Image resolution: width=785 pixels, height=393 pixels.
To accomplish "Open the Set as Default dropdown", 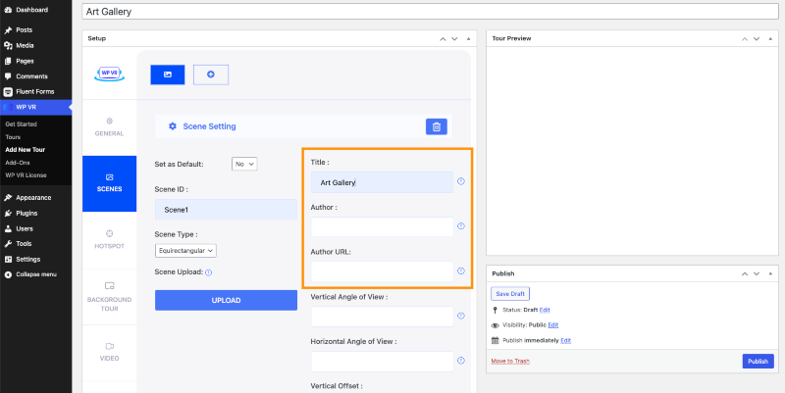I will coord(244,164).
